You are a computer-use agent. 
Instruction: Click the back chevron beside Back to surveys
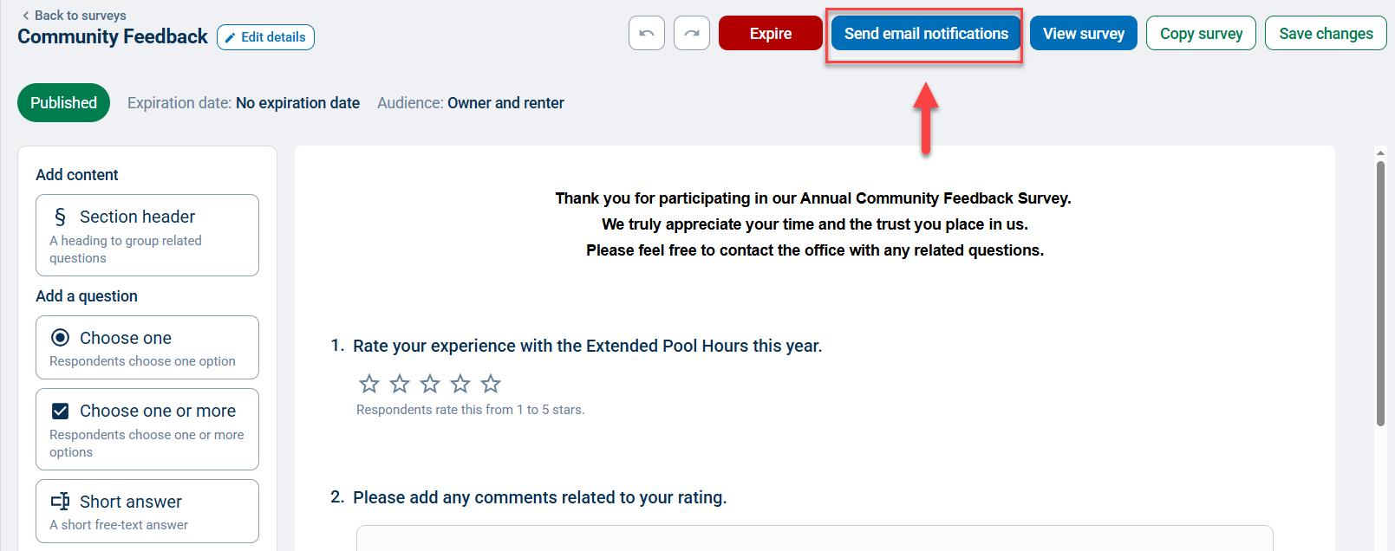[26, 16]
